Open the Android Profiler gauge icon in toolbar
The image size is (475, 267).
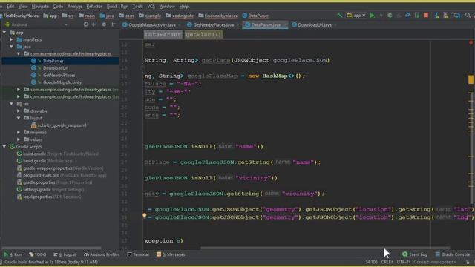[408, 16]
